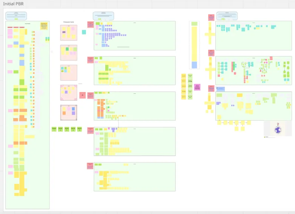Select the red sticky left of the bottom middle frame
Image resolution: width=295 pixels, height=214 pixels.
pos(90,166)
